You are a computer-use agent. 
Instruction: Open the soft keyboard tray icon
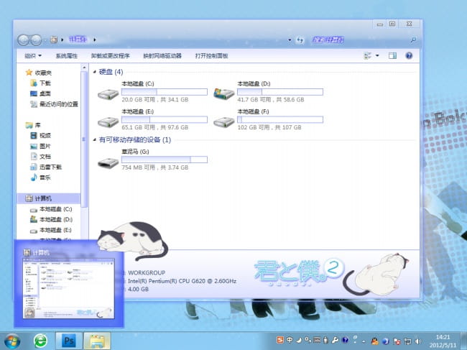(x=317, y=340)
